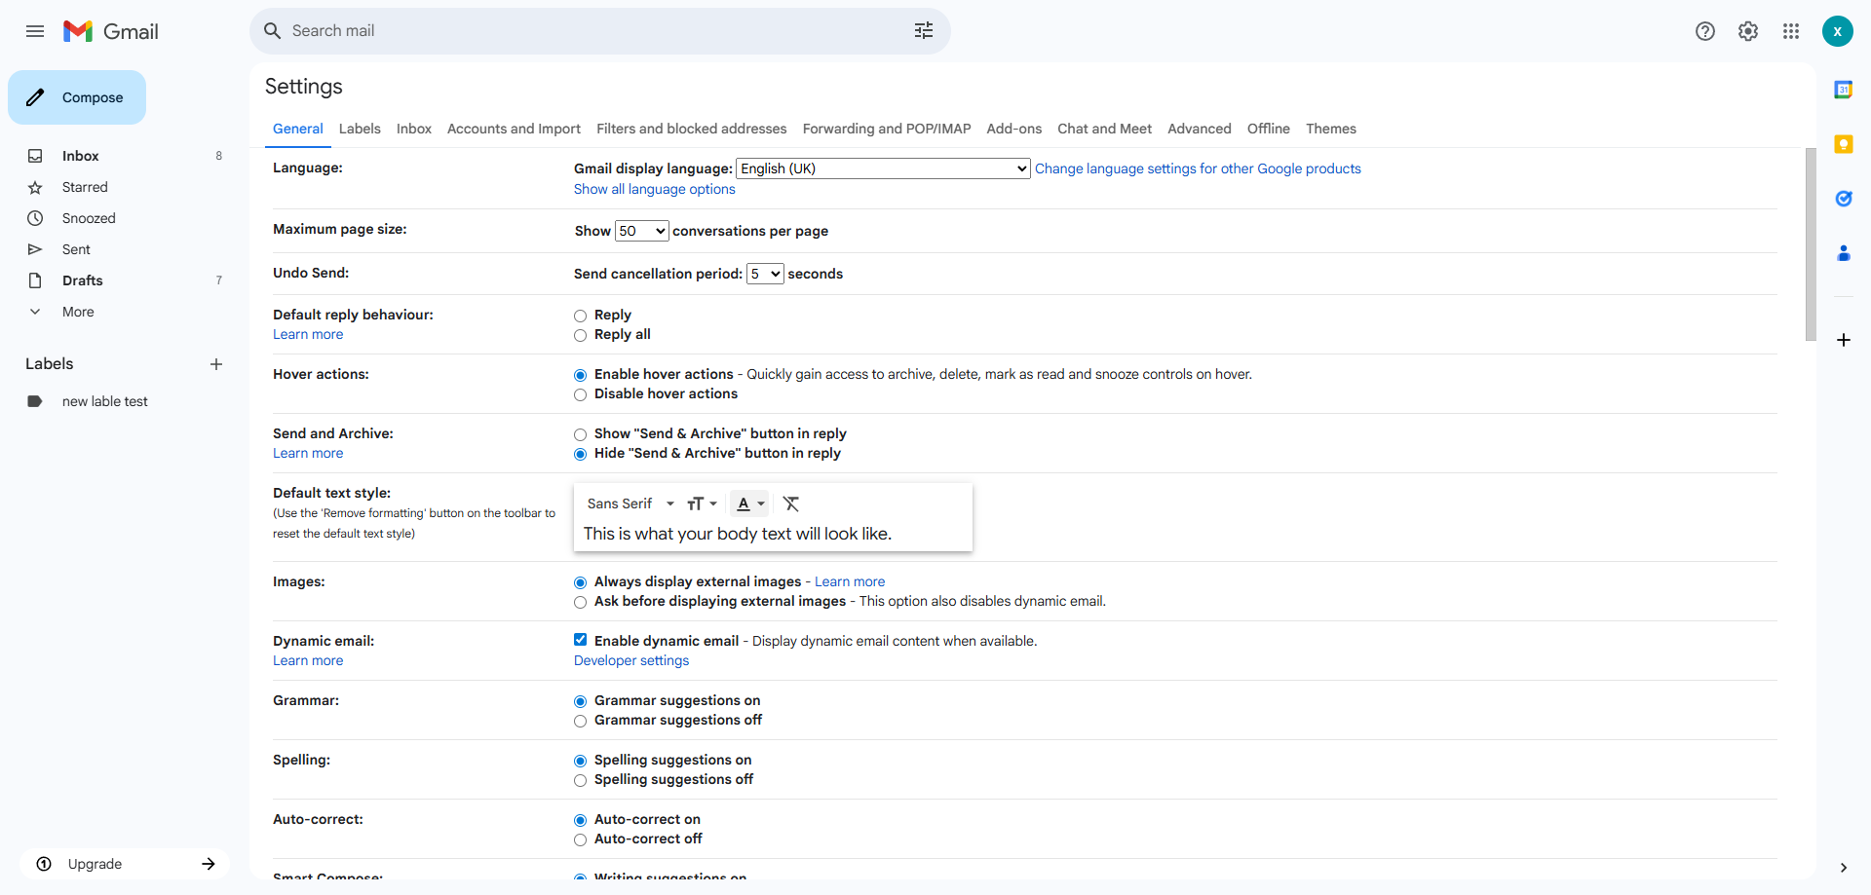The height and width of the screenshot is (895, 1871).
Task: Open Sans Serif font dropdown
Action: [630, 503]
